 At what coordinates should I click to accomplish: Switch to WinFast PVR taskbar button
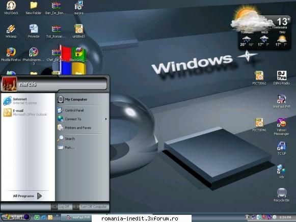pos(76,217)
